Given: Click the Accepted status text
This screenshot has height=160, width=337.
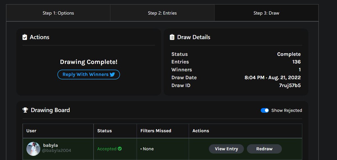Looking at the screenshot, I should [107, 149].
